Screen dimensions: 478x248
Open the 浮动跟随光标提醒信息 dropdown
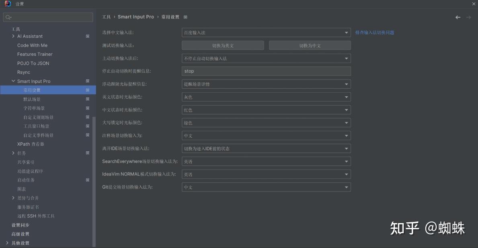(x=266, y=84)
